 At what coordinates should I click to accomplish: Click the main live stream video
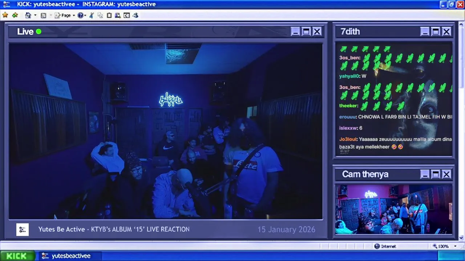166,131
